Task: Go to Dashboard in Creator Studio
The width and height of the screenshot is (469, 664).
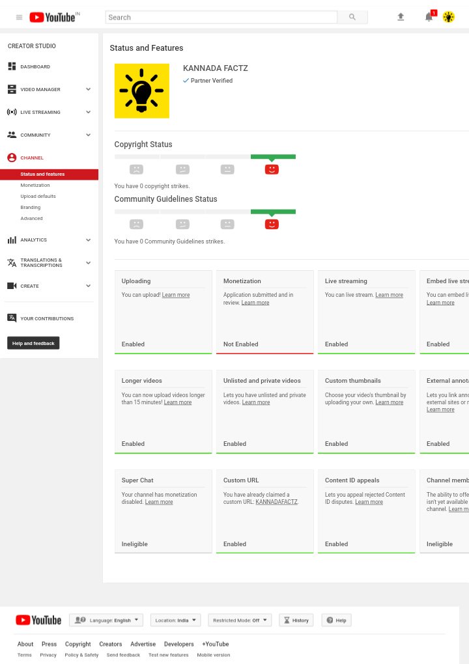Action: pos(35,66)
